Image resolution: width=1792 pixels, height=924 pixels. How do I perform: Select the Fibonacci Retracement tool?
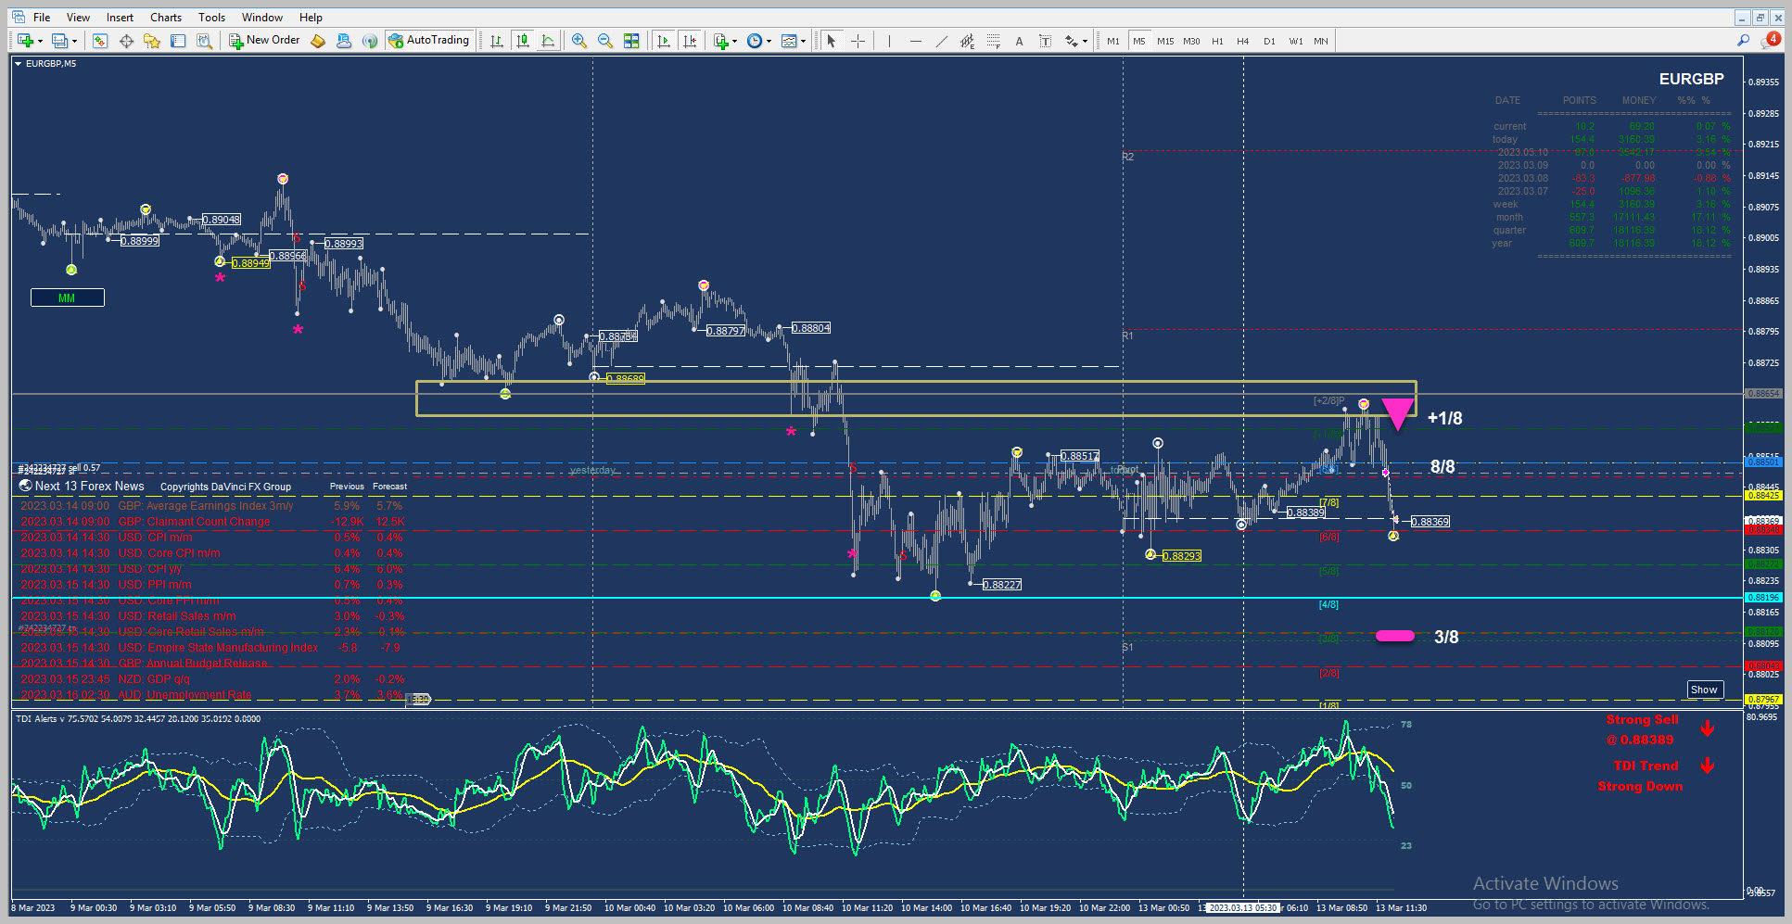(x=993, y=41)
